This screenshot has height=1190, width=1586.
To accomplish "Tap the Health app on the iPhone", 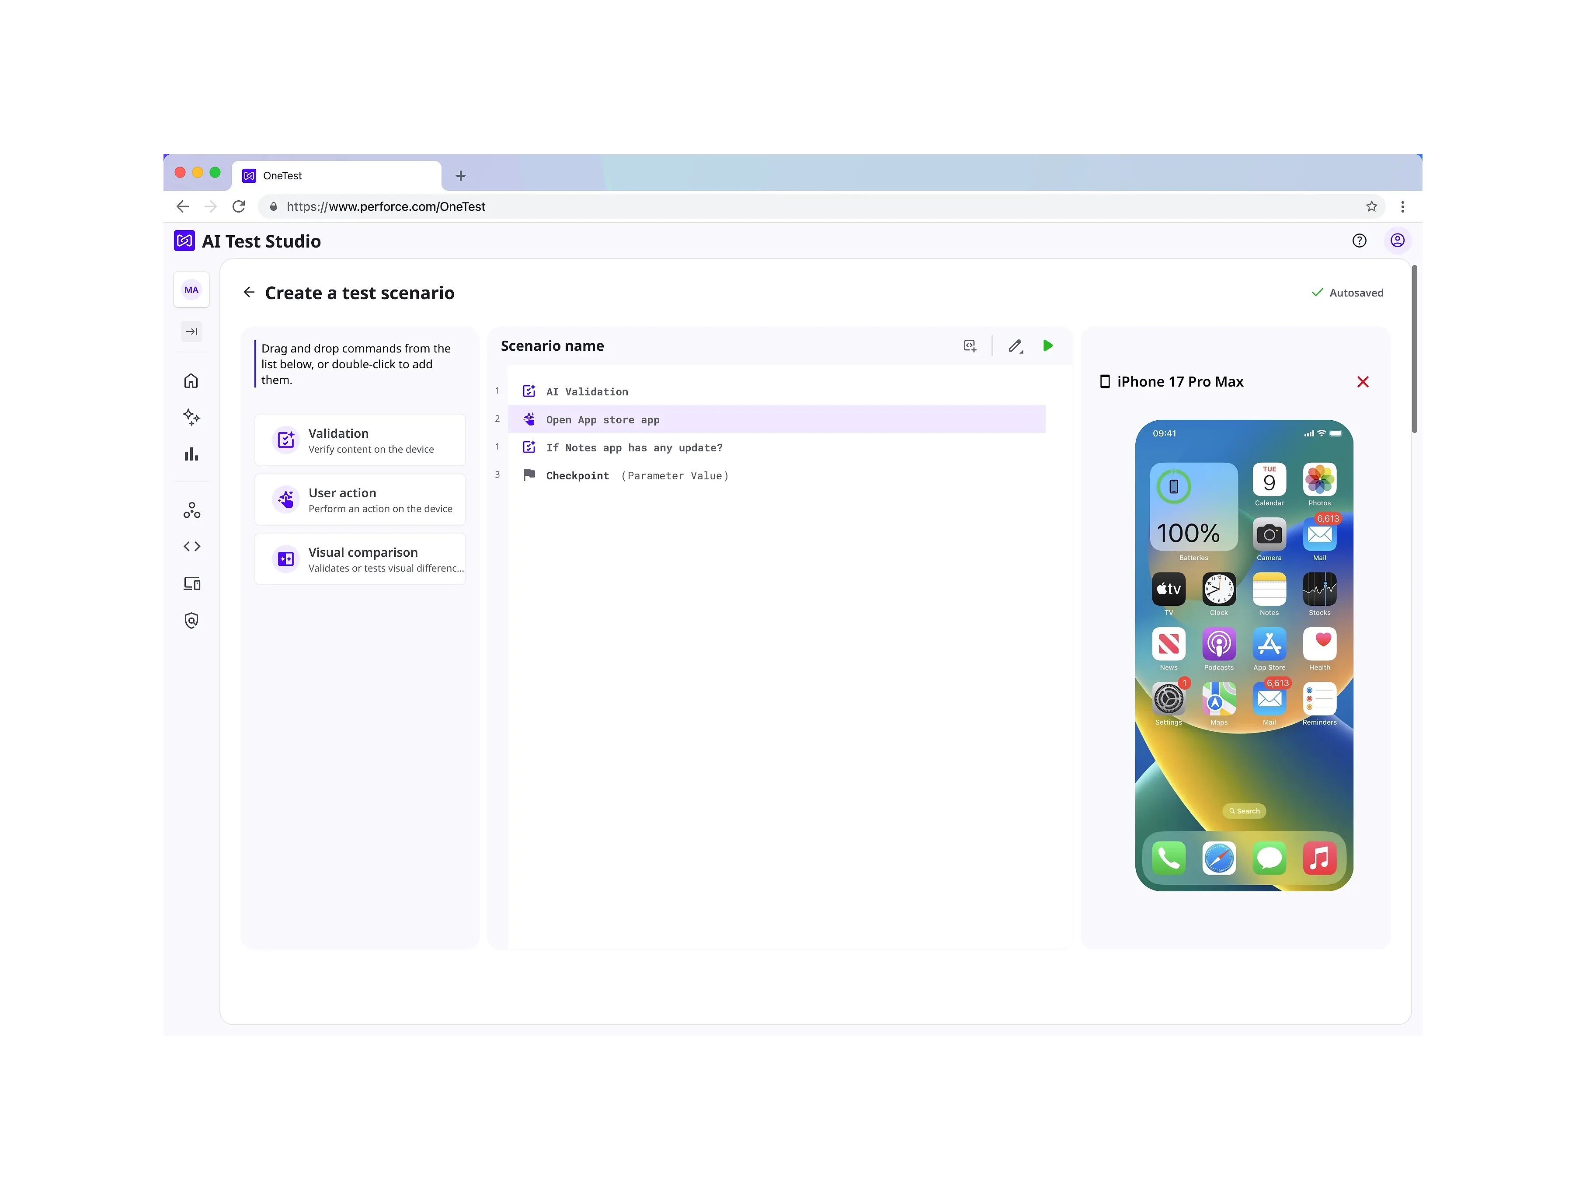I will click(x=1319, y=644).
